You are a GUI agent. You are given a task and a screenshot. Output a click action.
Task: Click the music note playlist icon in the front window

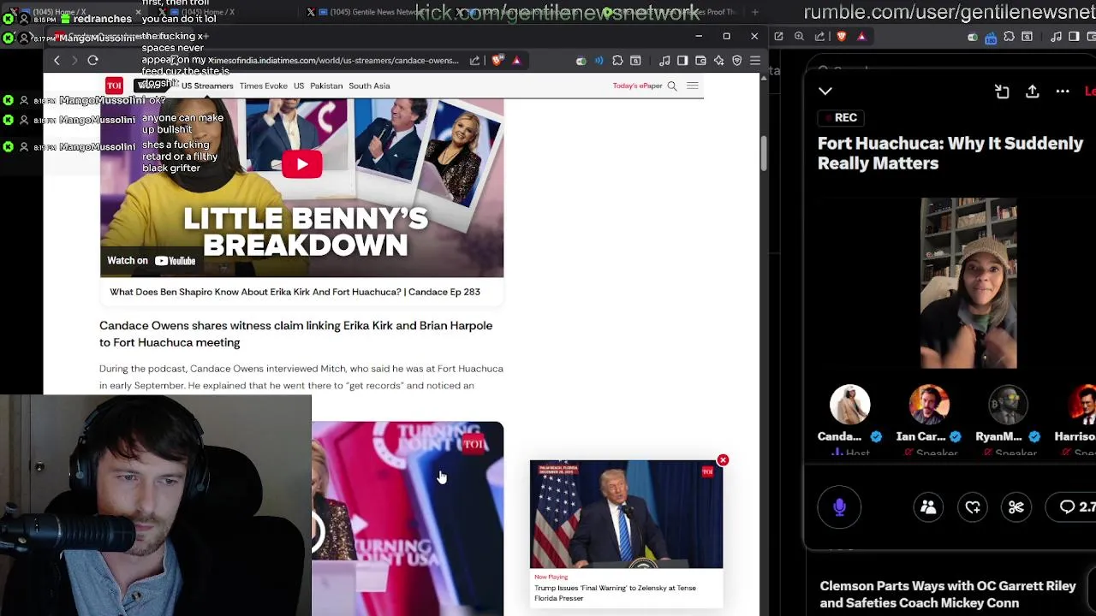point(664,61)
